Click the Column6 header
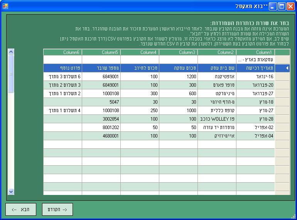The image size is (297, 220). tap(63, 52)
